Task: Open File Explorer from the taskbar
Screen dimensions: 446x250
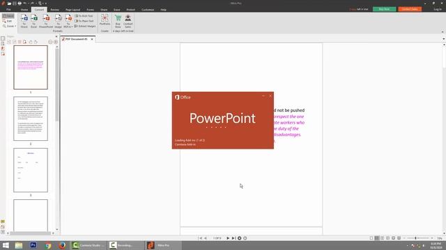Action: (x=19, y=245)
